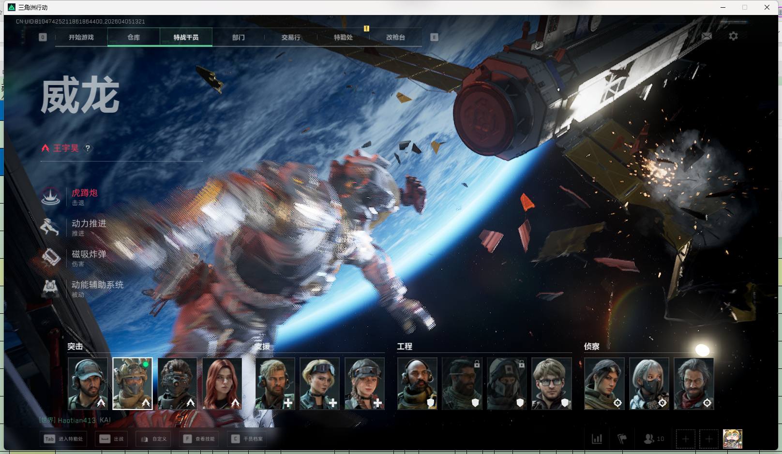
Task: Choose the 突击 operator with night-vision goggles
Action: tap(178, 383)
